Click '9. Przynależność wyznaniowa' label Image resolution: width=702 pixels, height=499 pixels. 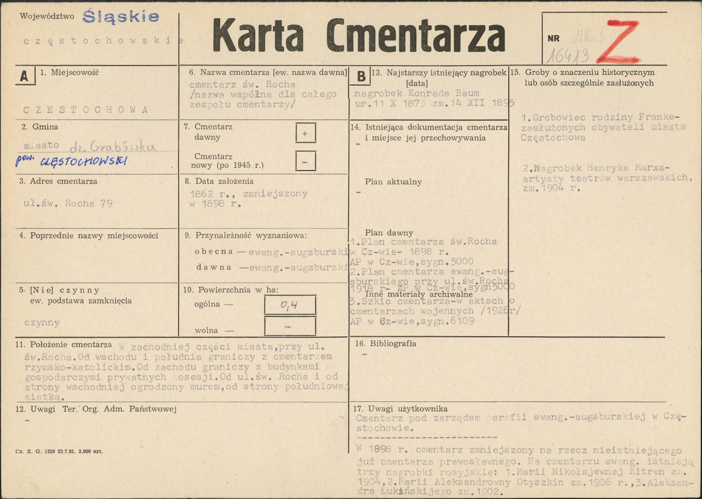245,235
